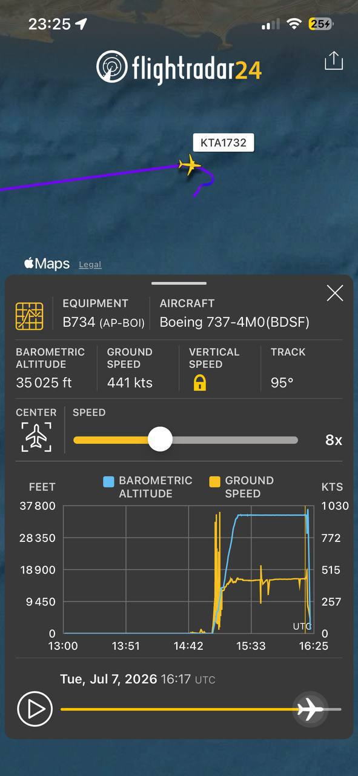Viewport: 358px width, 776px height.
Task: Toggle the Barometric Altitude graph legend
Action: pos(148,487)
